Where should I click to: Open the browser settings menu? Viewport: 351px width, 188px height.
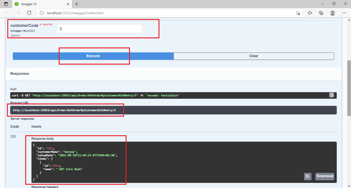point(344,13)
